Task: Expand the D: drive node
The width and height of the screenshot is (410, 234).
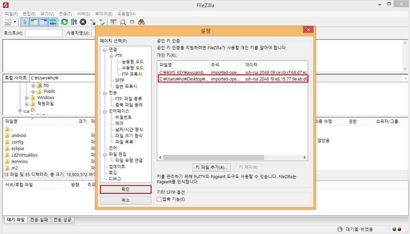Action: 20,110
